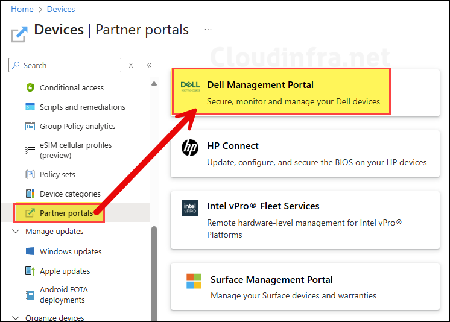Navigate to Home breadcrumb link
The height and width of the screenshot is (322, 450).
(22, 9)
